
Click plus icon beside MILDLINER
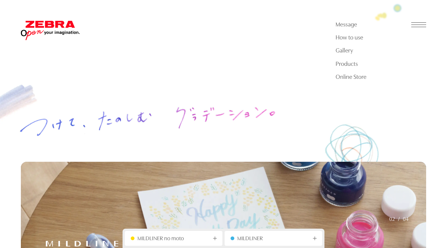point(315,238)
